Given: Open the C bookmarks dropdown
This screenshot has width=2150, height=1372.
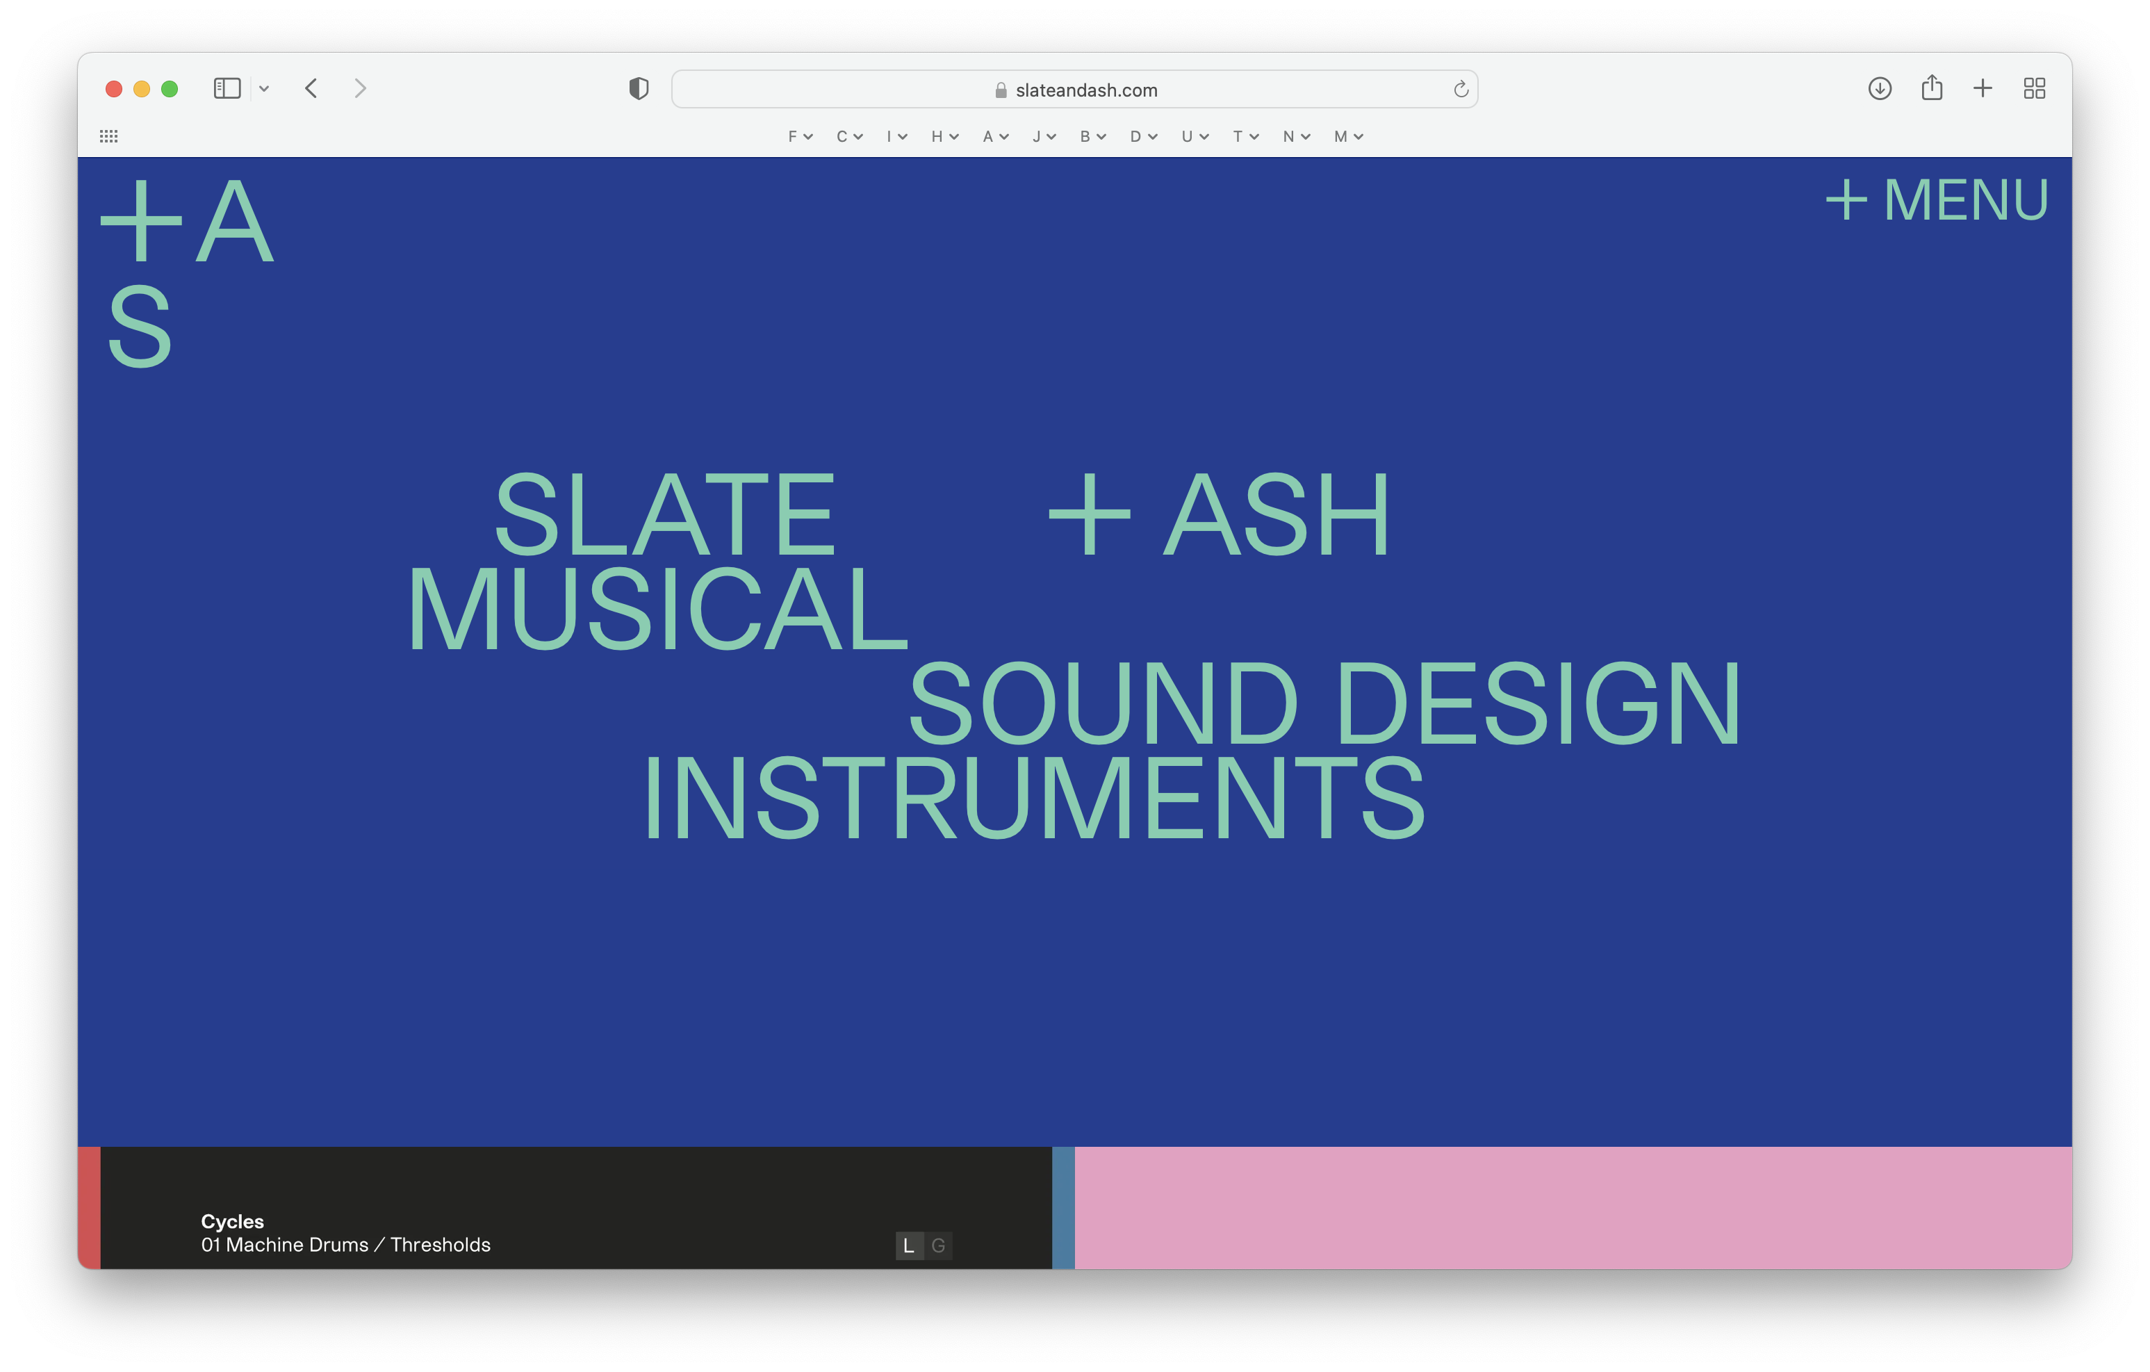Looking at the screenshot, I should (x=849, y=137).
